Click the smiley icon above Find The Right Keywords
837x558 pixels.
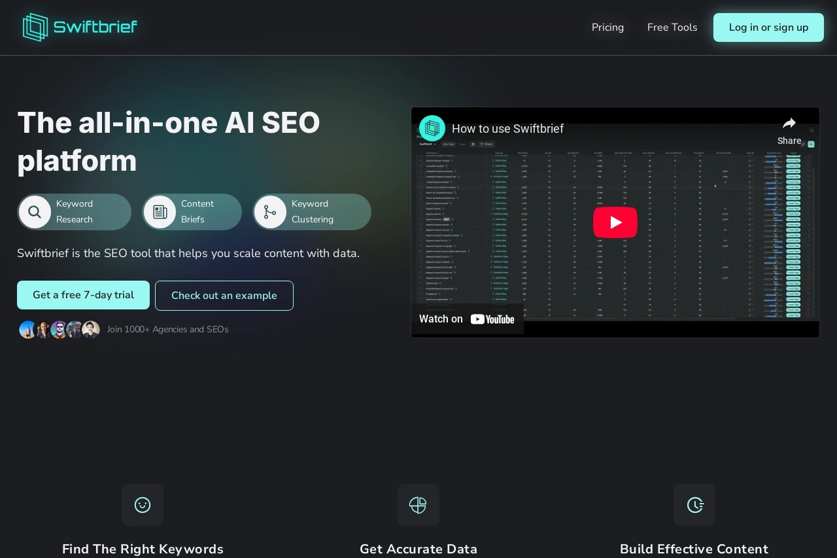[x=143, y=505]
